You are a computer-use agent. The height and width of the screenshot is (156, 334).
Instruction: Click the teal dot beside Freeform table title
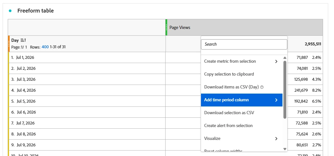click(10, 11)
